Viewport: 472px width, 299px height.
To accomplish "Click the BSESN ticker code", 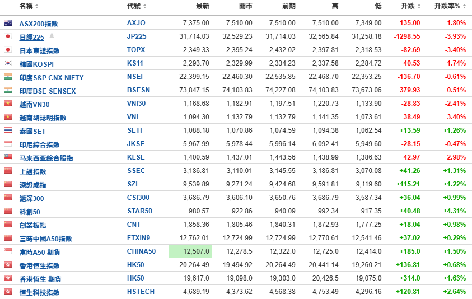I will point(138,90).
